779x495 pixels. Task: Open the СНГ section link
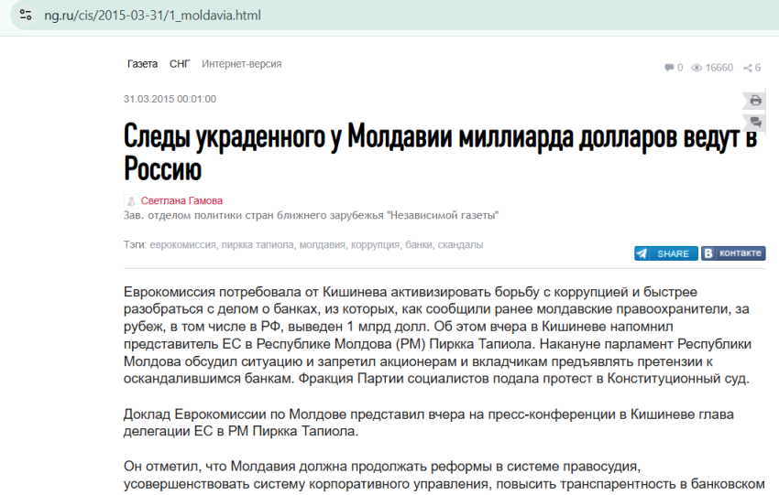click(180, 64)
